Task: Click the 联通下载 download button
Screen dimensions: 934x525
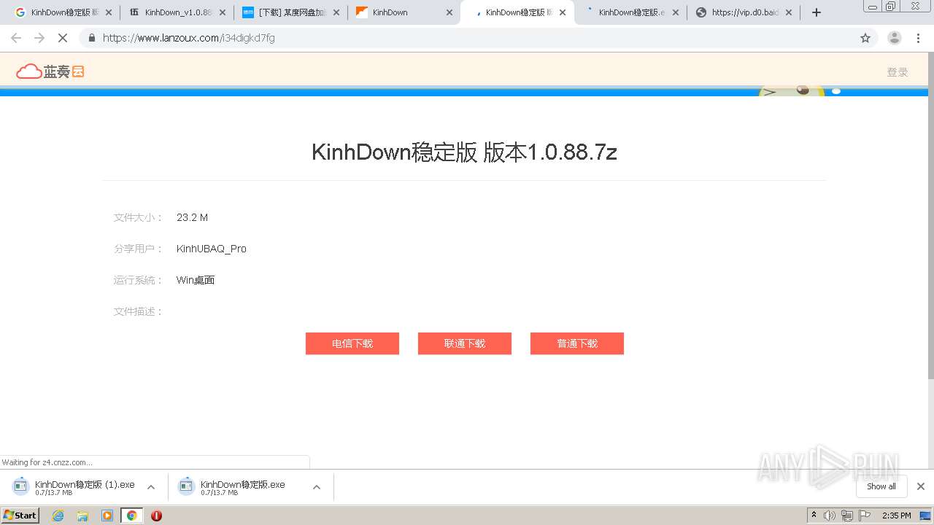Action: click(x=465, y=343)
